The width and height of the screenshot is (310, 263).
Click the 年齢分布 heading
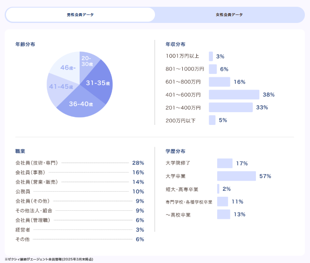point(25,44)
